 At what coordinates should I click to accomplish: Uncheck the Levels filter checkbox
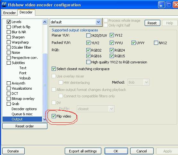coord(9,22)
